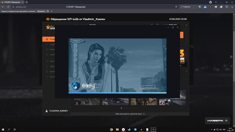Select the GTA5RP: Обращения browser tab
Image resolution: width=235 pixels, height=132 pixels.
pos(12,2)
